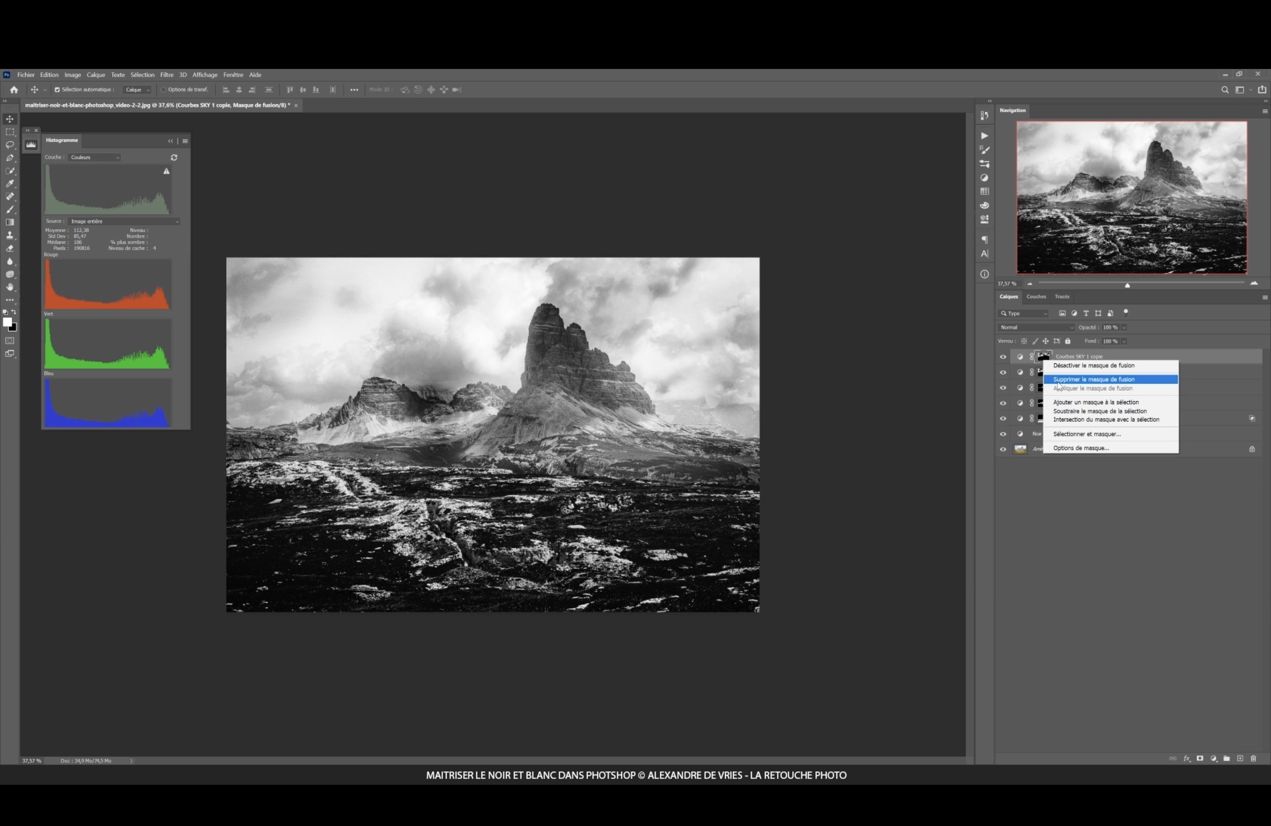The width and height of the screenshot is (1271, 826).
Task: Select the Eyedropper tool
Action: click(10, 184)
